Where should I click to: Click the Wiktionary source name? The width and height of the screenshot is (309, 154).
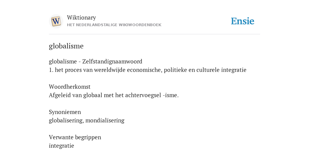pos(81,17)
